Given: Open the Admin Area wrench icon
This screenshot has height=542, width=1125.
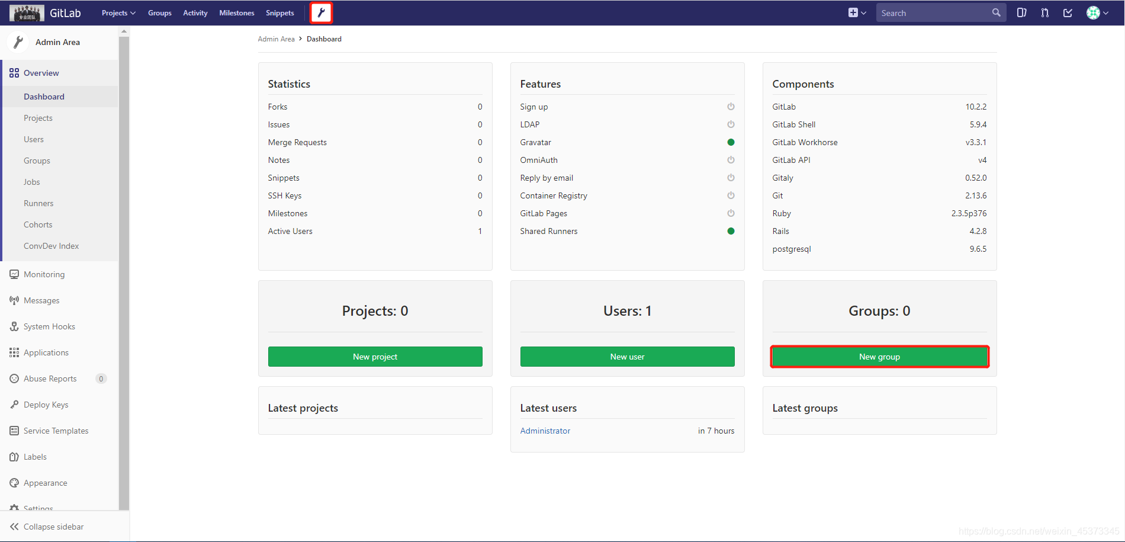Looking at the screenshot, I should tap(322, 12).
